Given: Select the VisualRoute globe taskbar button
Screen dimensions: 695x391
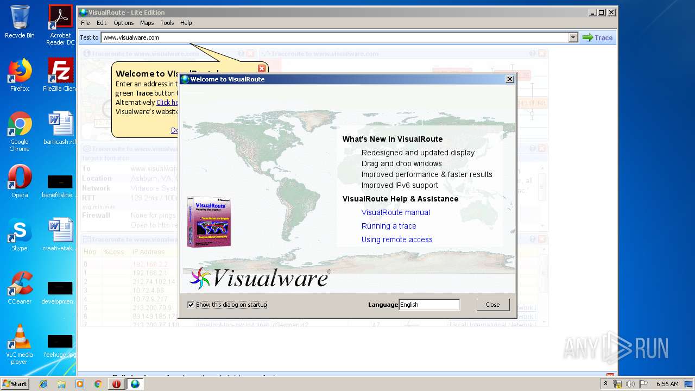Looking at the screenshot, I should click(x=135, y=384).
